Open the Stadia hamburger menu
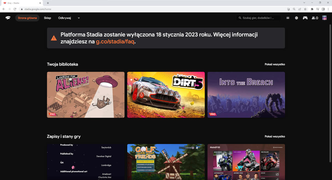Viewport: 332px width, 180px height. point(288,18)
